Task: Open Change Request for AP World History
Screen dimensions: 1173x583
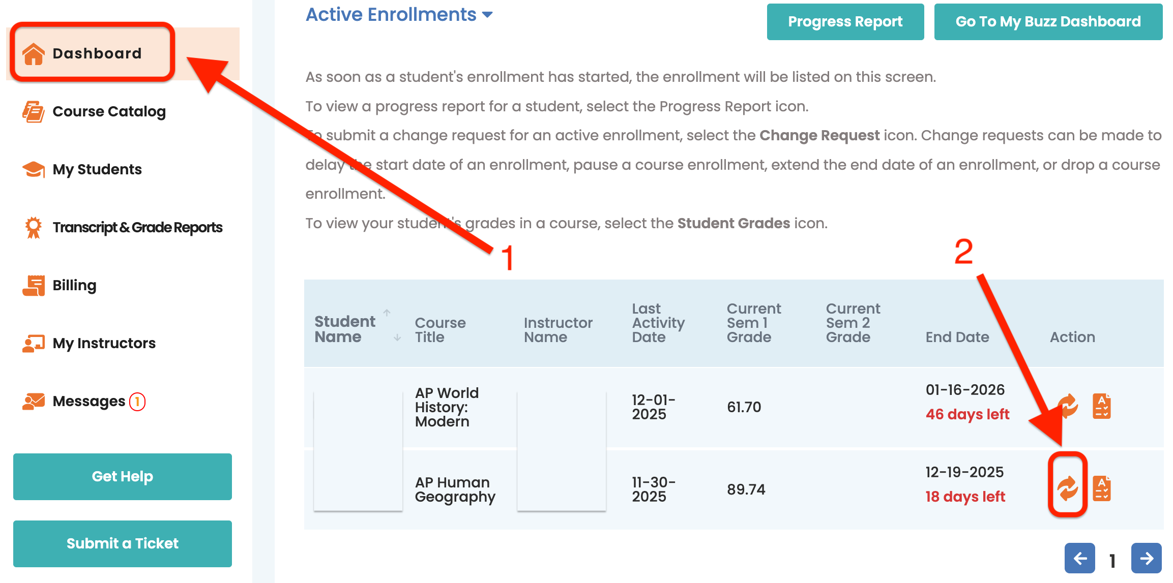Action: [1068, 406]
